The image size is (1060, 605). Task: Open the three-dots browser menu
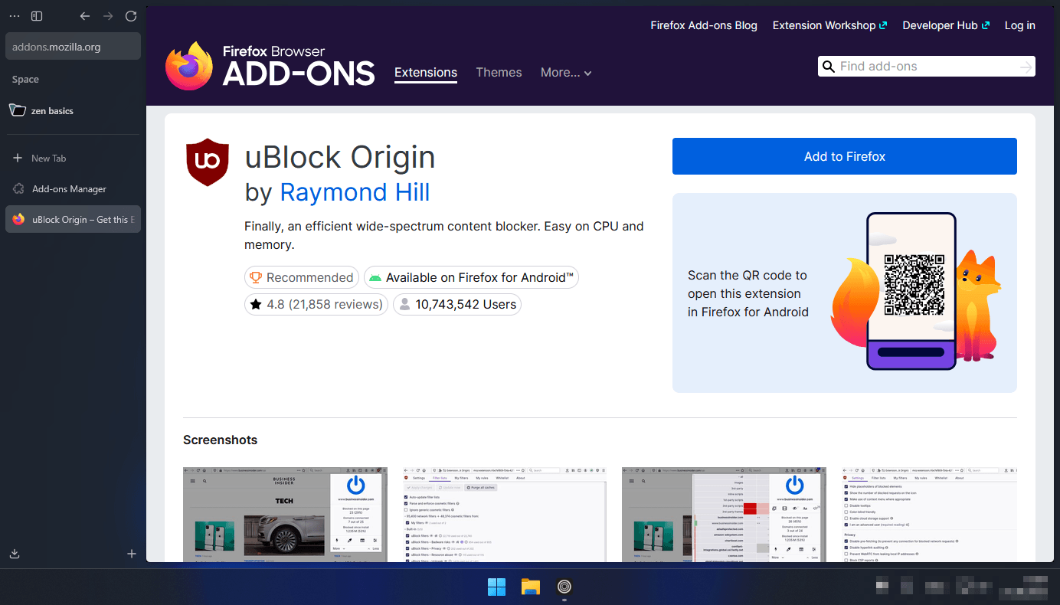tap(15, 16)
